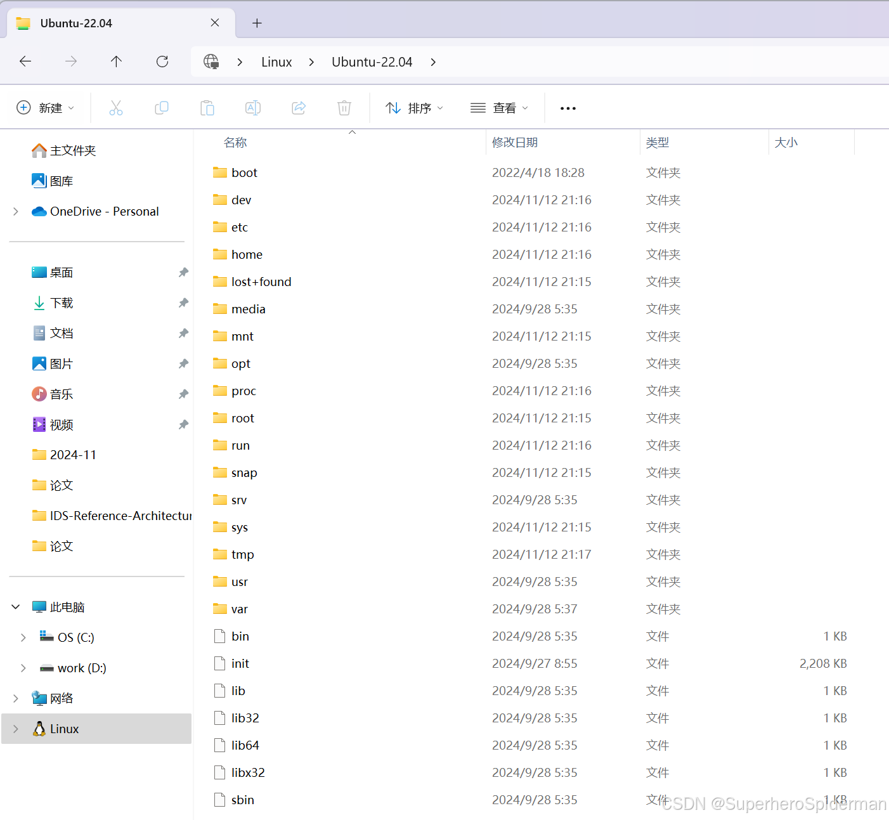Open 视频 in quick access

pyautogui.click(x=53, y=424)
